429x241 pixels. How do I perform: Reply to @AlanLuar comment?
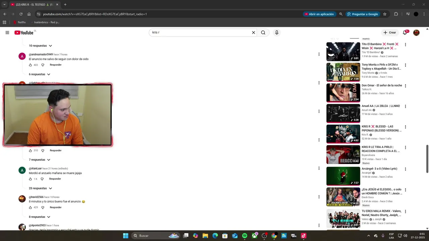[55, 179]
